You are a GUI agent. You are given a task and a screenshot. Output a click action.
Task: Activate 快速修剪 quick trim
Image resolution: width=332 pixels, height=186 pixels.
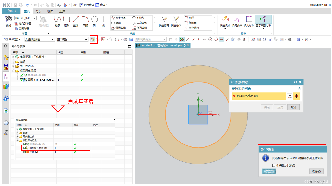(x=164, y=21)
